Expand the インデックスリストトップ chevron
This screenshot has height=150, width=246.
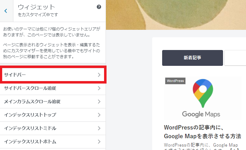(99, 115)
